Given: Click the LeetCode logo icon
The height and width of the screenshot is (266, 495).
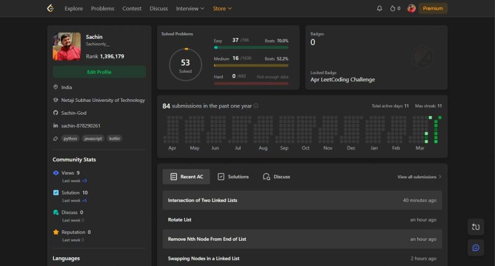Looking at the screenshot, I should (x=51, y=8).
